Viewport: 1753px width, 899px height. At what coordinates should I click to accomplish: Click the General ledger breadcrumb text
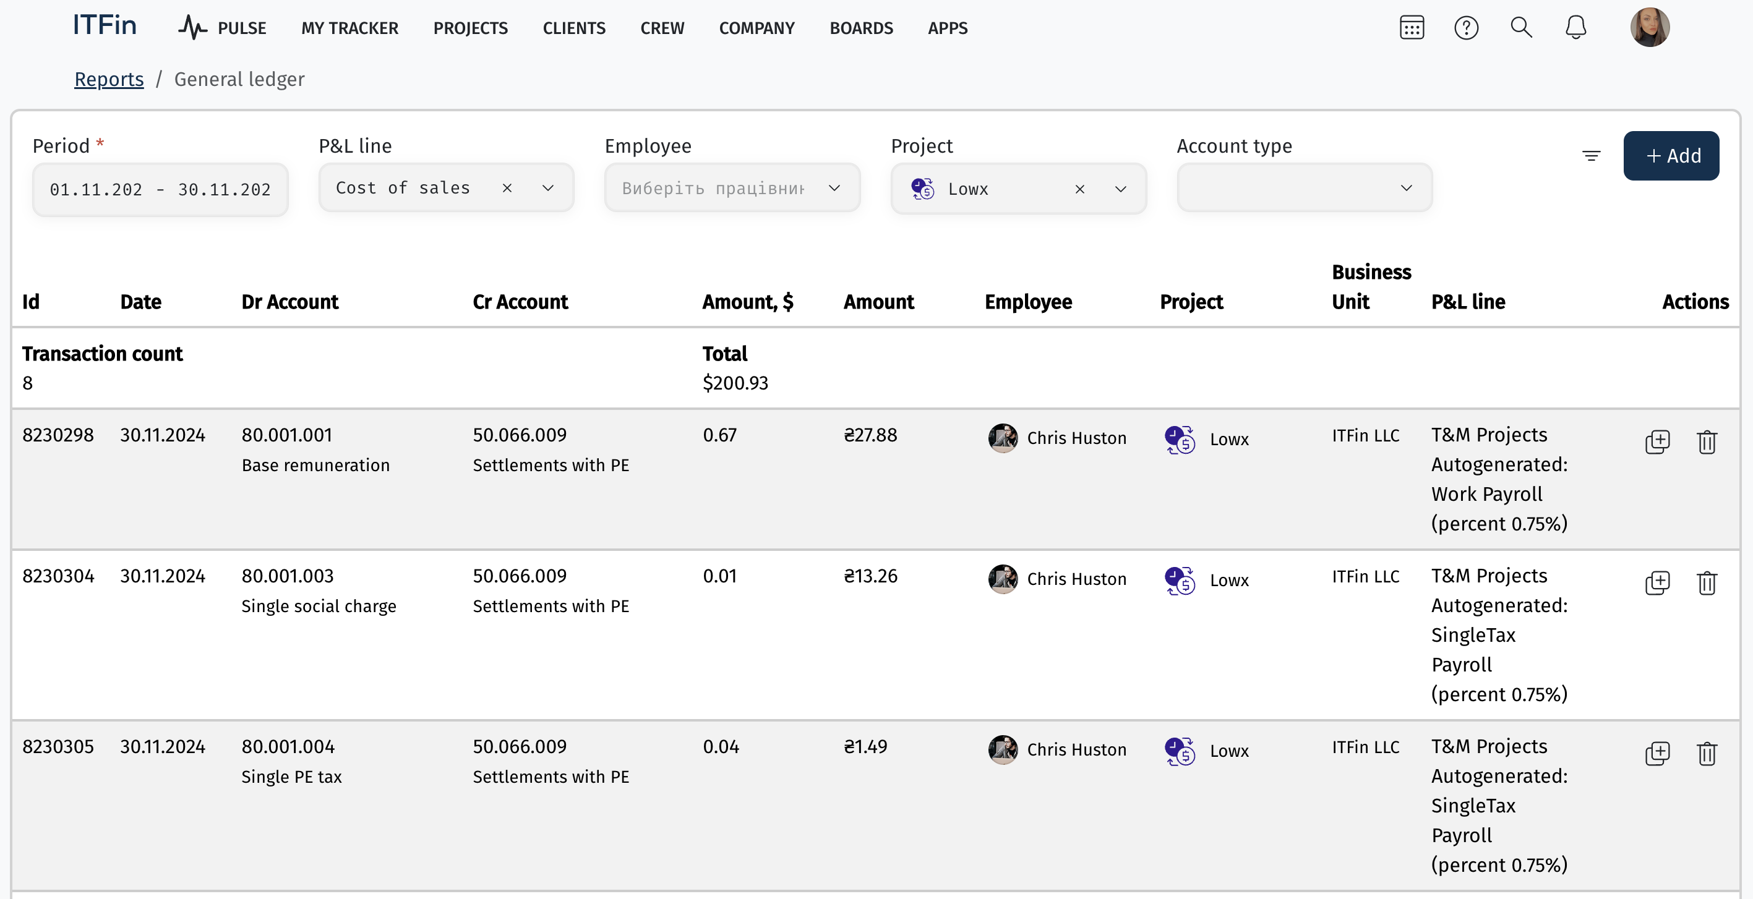point(239,79)
